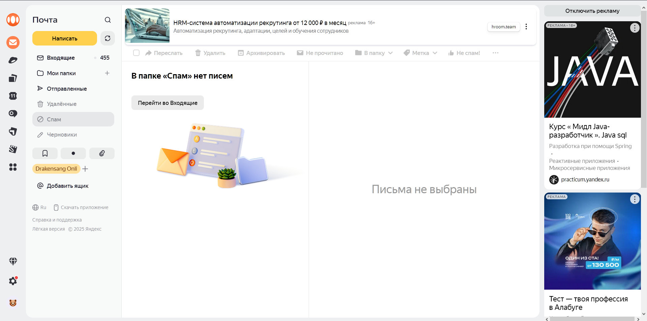
Task: Refresh the mailbox with the reload icon
Action: pyautogui.click(x=107, y=38)
